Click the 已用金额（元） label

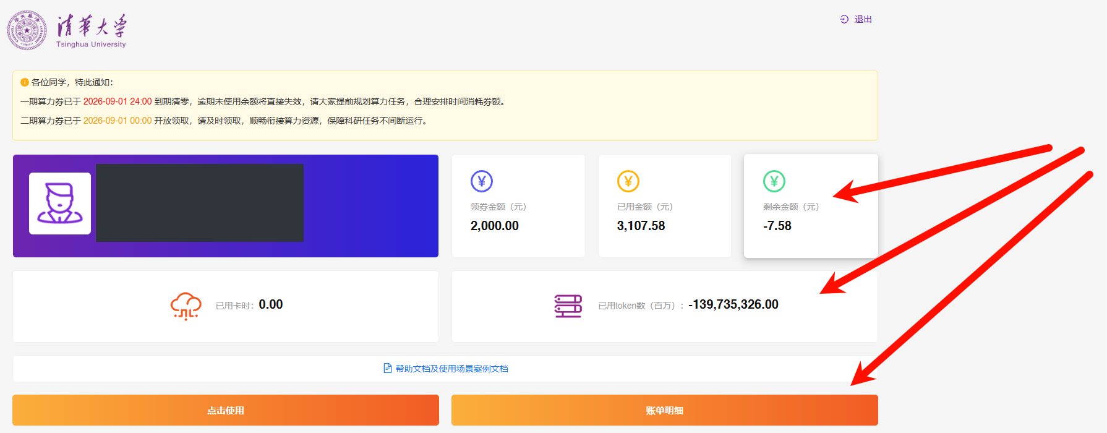[645, 207]
